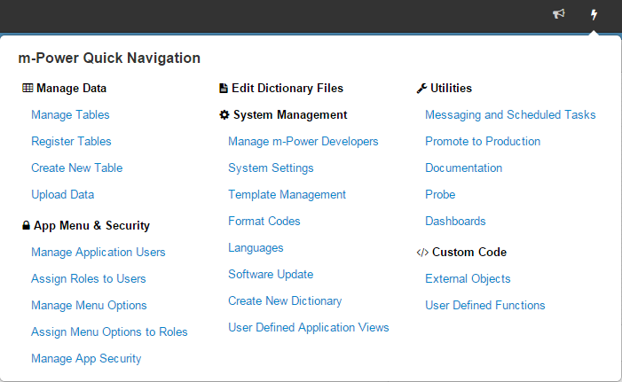The width and height of the screenshot is (622, 382).
Task: Click Assign Menu Options to Roles
Action: pos(109,331)
